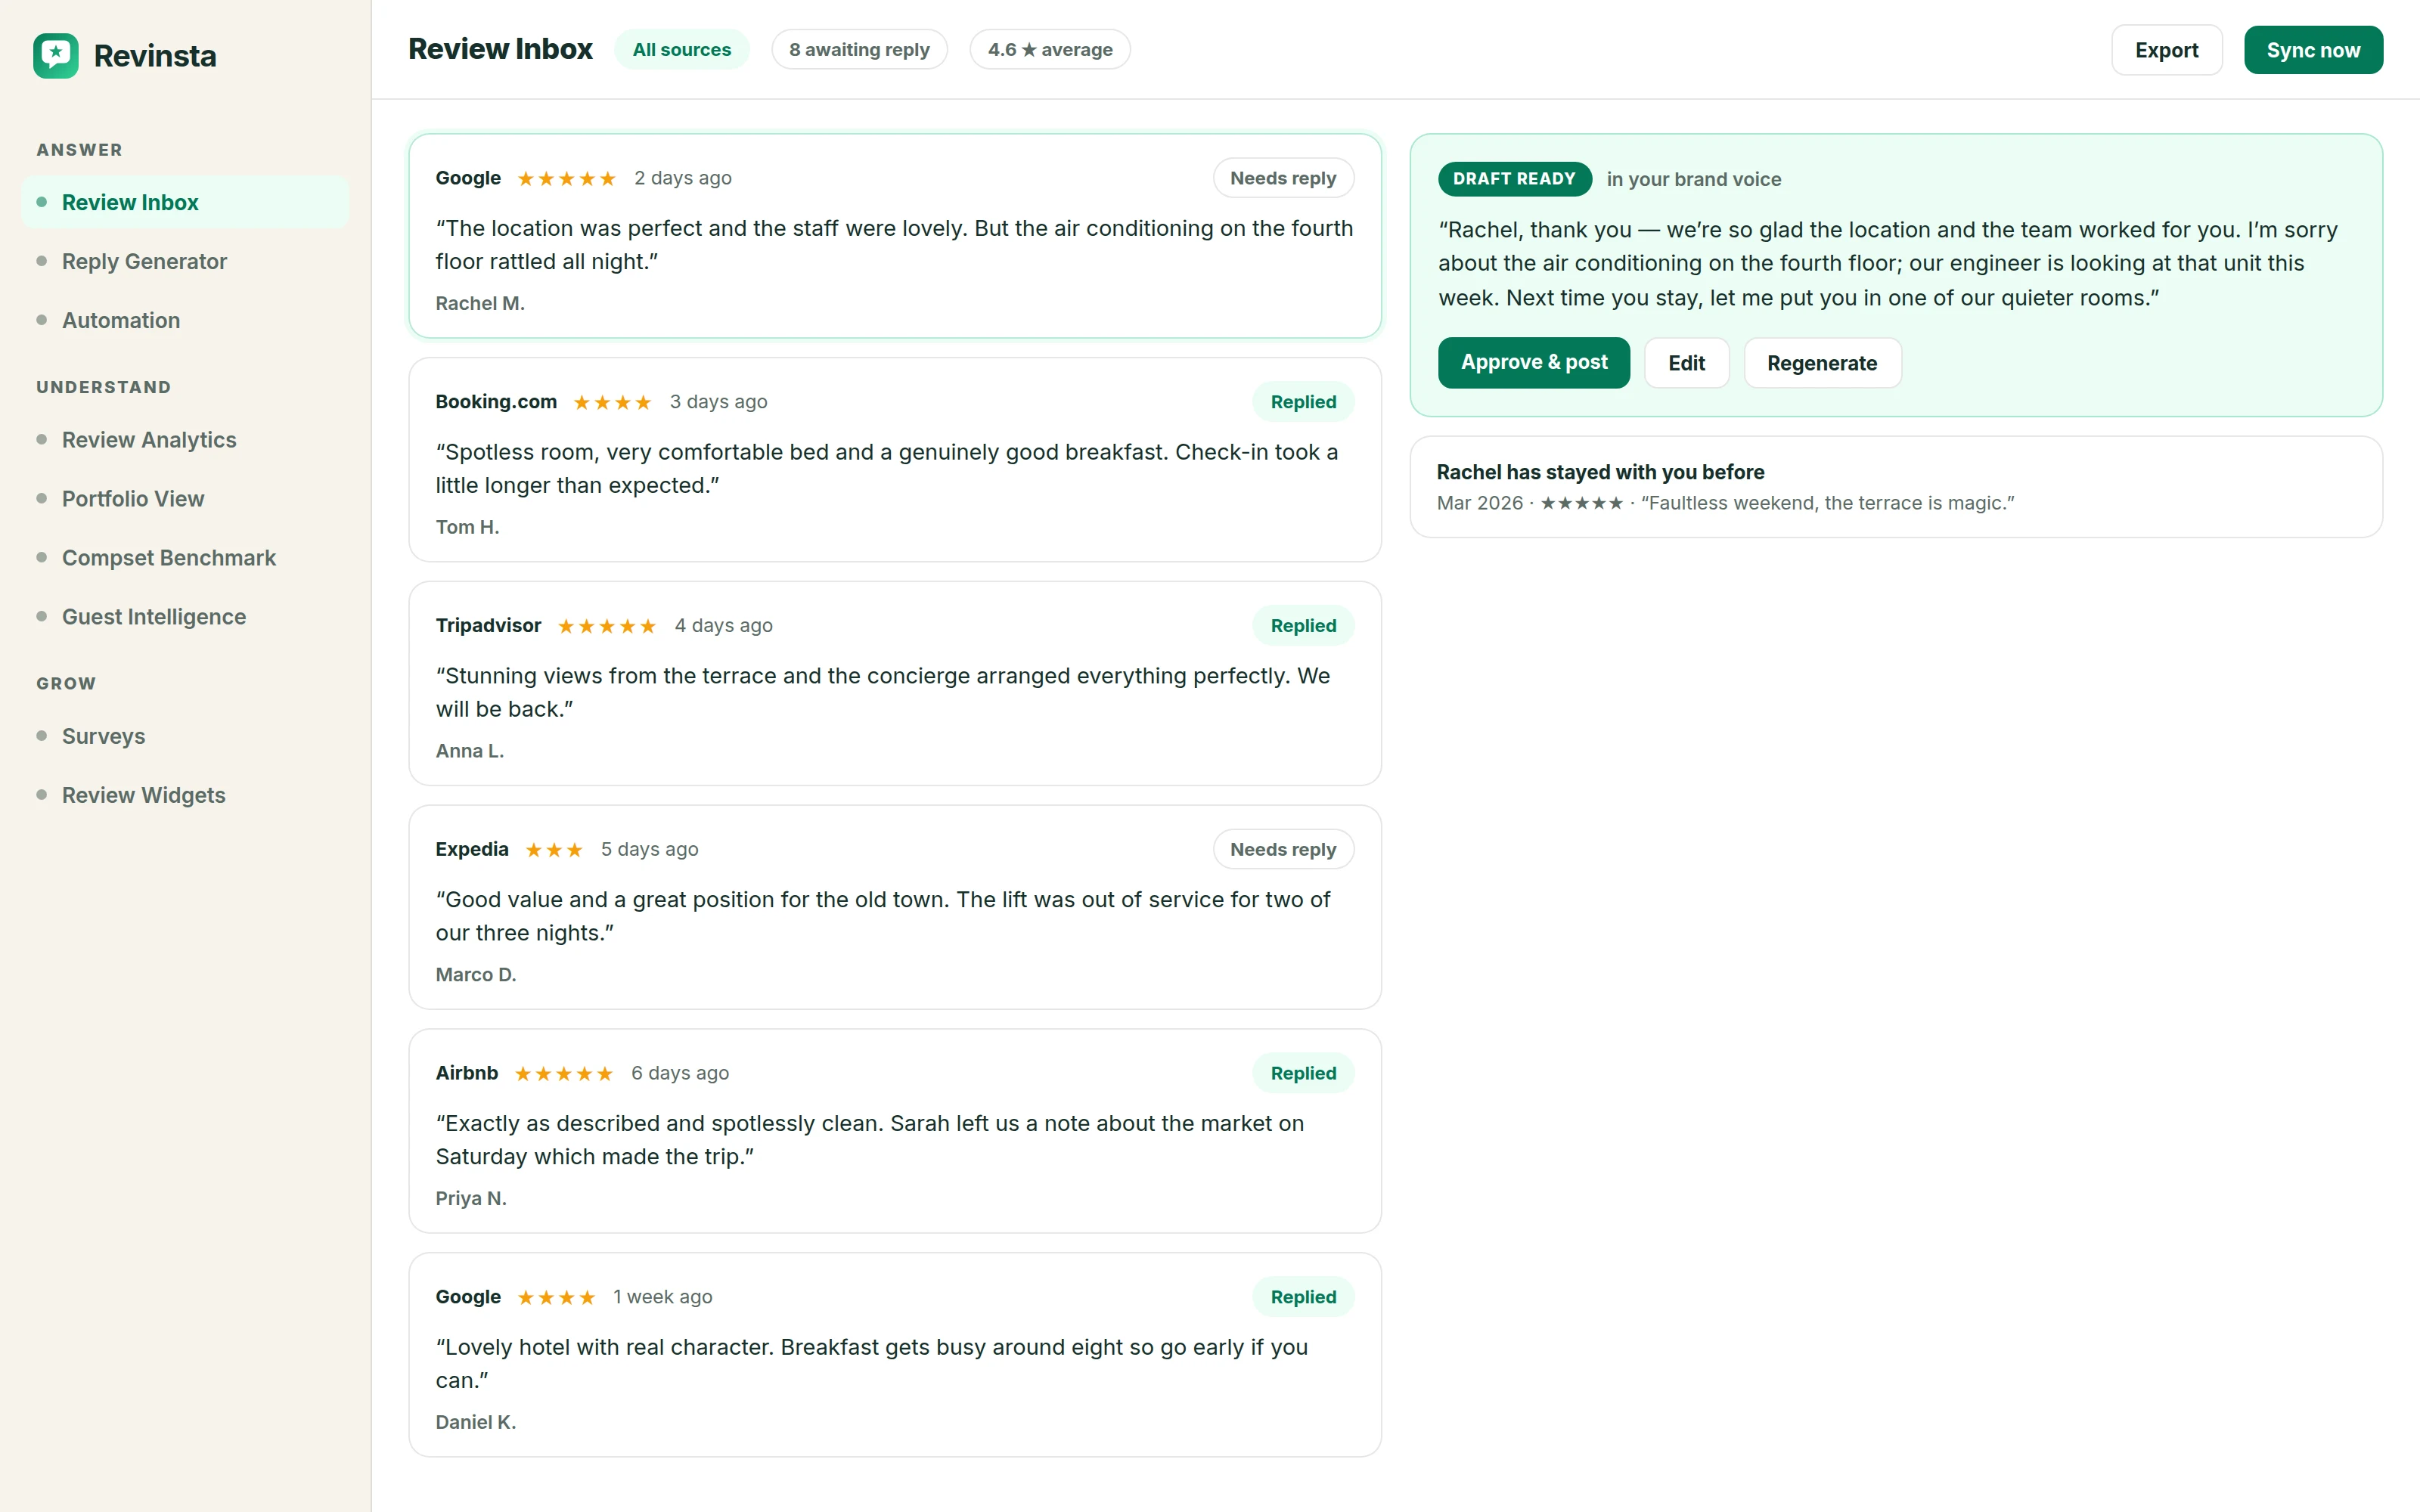This screenshot has width=2420, height=1512.
Task: Click the "Faultless weekend" previous review text
Action: tap(1827, 503)
